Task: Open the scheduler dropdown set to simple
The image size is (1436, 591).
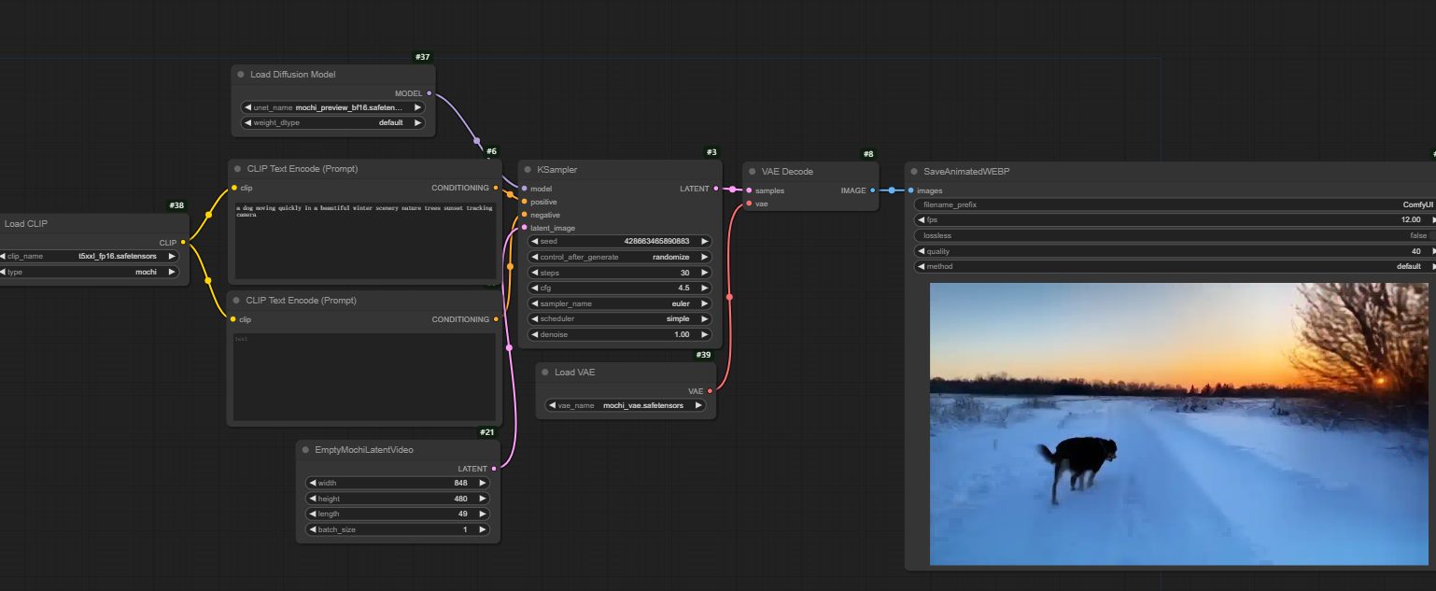Action: 620,318
